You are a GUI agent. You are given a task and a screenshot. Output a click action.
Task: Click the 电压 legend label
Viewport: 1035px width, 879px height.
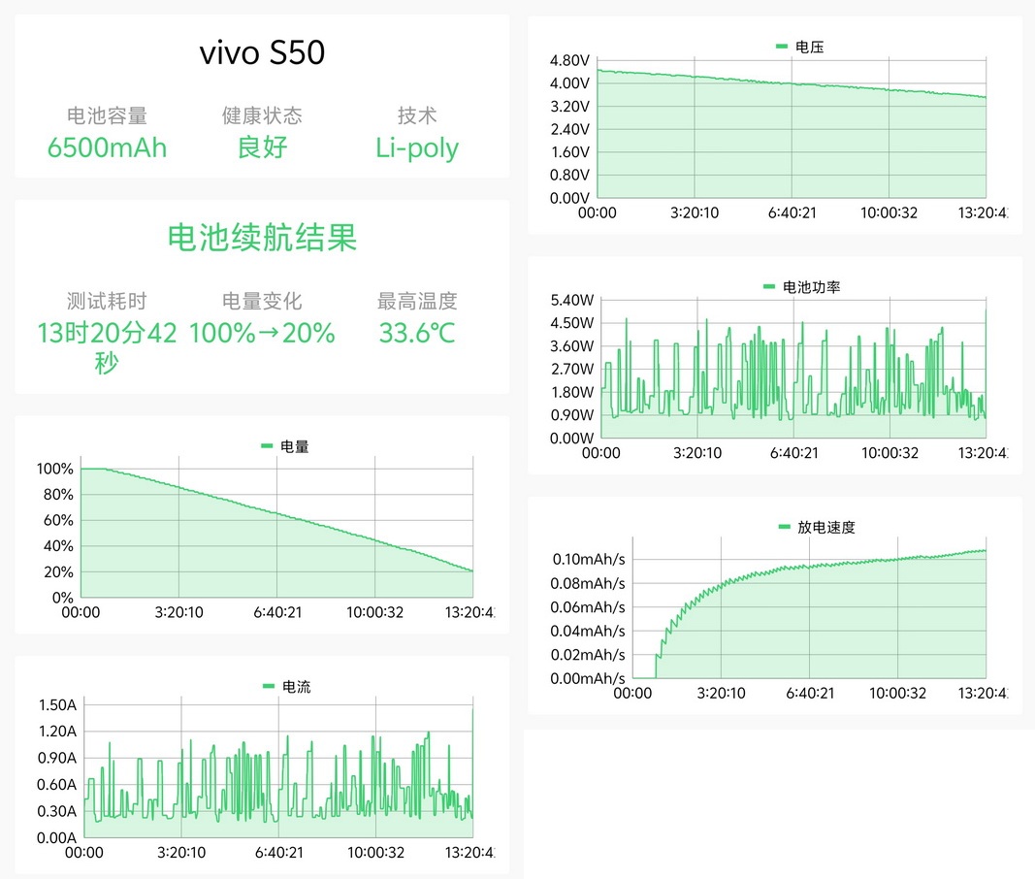809,47
